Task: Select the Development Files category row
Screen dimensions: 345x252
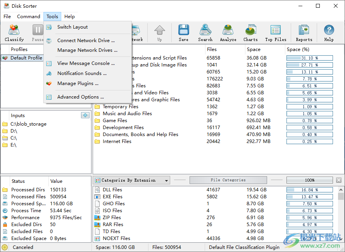Action: (x=218, y=128)
